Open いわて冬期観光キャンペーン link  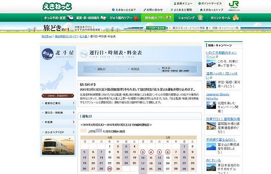tap(221, 55)
